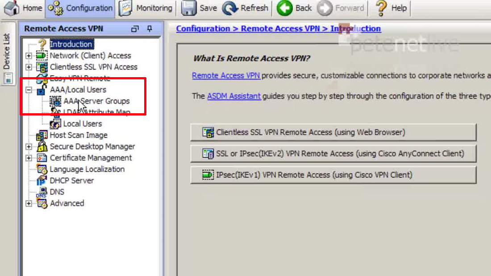Image resolution: width=491 pixels, height=276 pixels.
Task: Select Local Users in the tree
Action: tap(83, 124)
